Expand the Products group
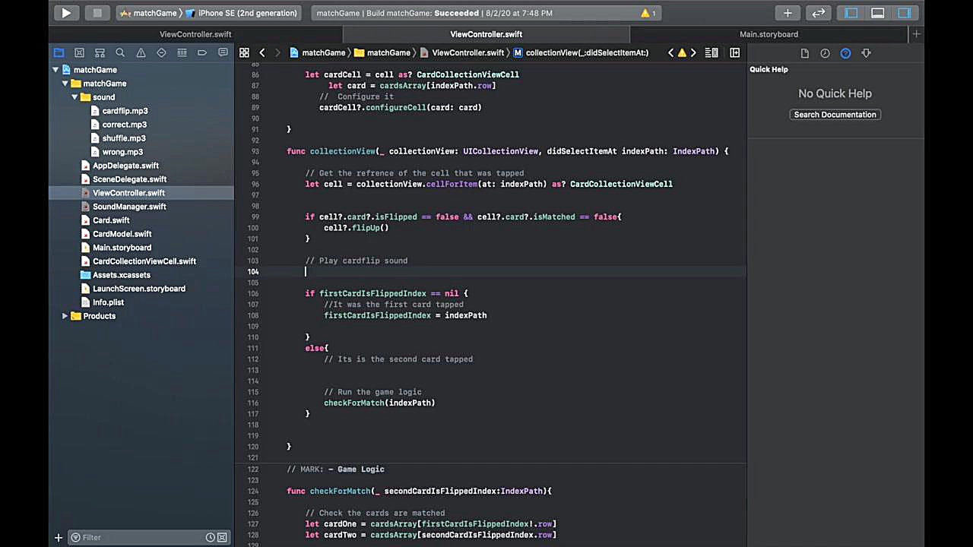The height and width of the screenshot is (547, 973). pyautogui.click(x=65, y=316)
